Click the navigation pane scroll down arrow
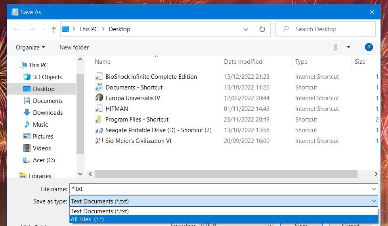This screenshot has height=226, width=388. [x=80, y=174]
